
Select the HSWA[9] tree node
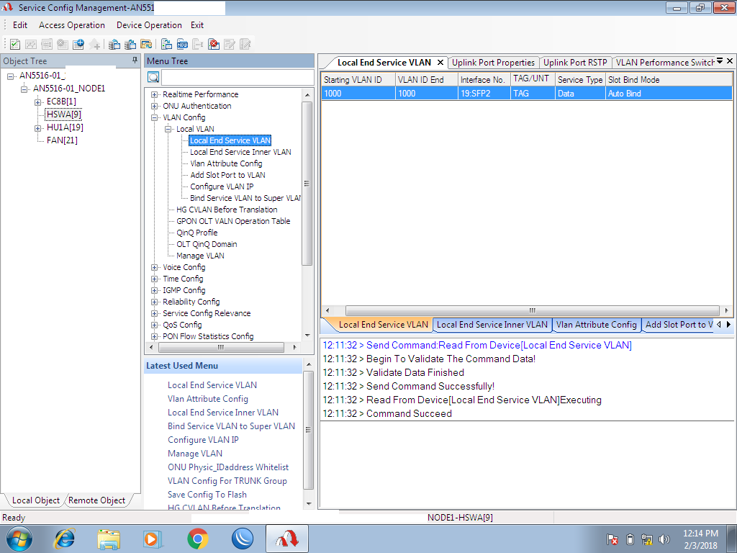click(x=63, y=114)
